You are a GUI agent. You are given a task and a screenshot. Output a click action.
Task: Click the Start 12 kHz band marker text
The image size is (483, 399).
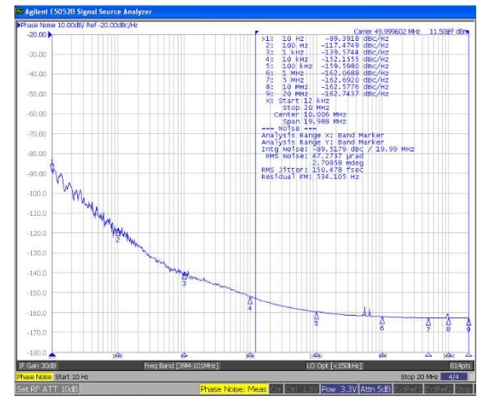coord(304,101)
